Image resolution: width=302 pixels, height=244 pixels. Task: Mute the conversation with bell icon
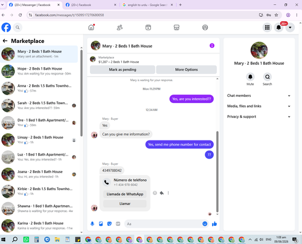(x=250, y=77)
